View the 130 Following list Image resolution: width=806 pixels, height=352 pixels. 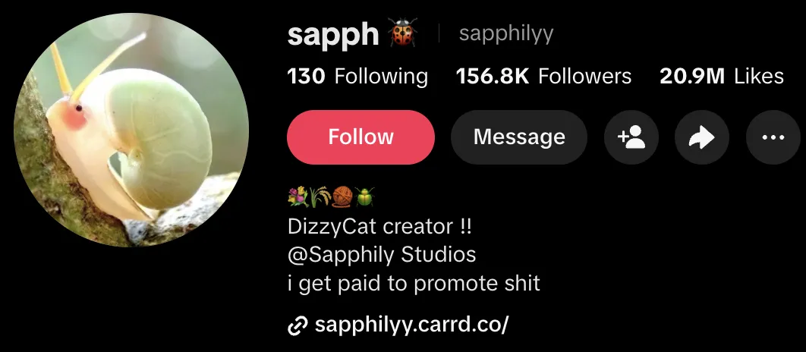click(x=357, y=77)
